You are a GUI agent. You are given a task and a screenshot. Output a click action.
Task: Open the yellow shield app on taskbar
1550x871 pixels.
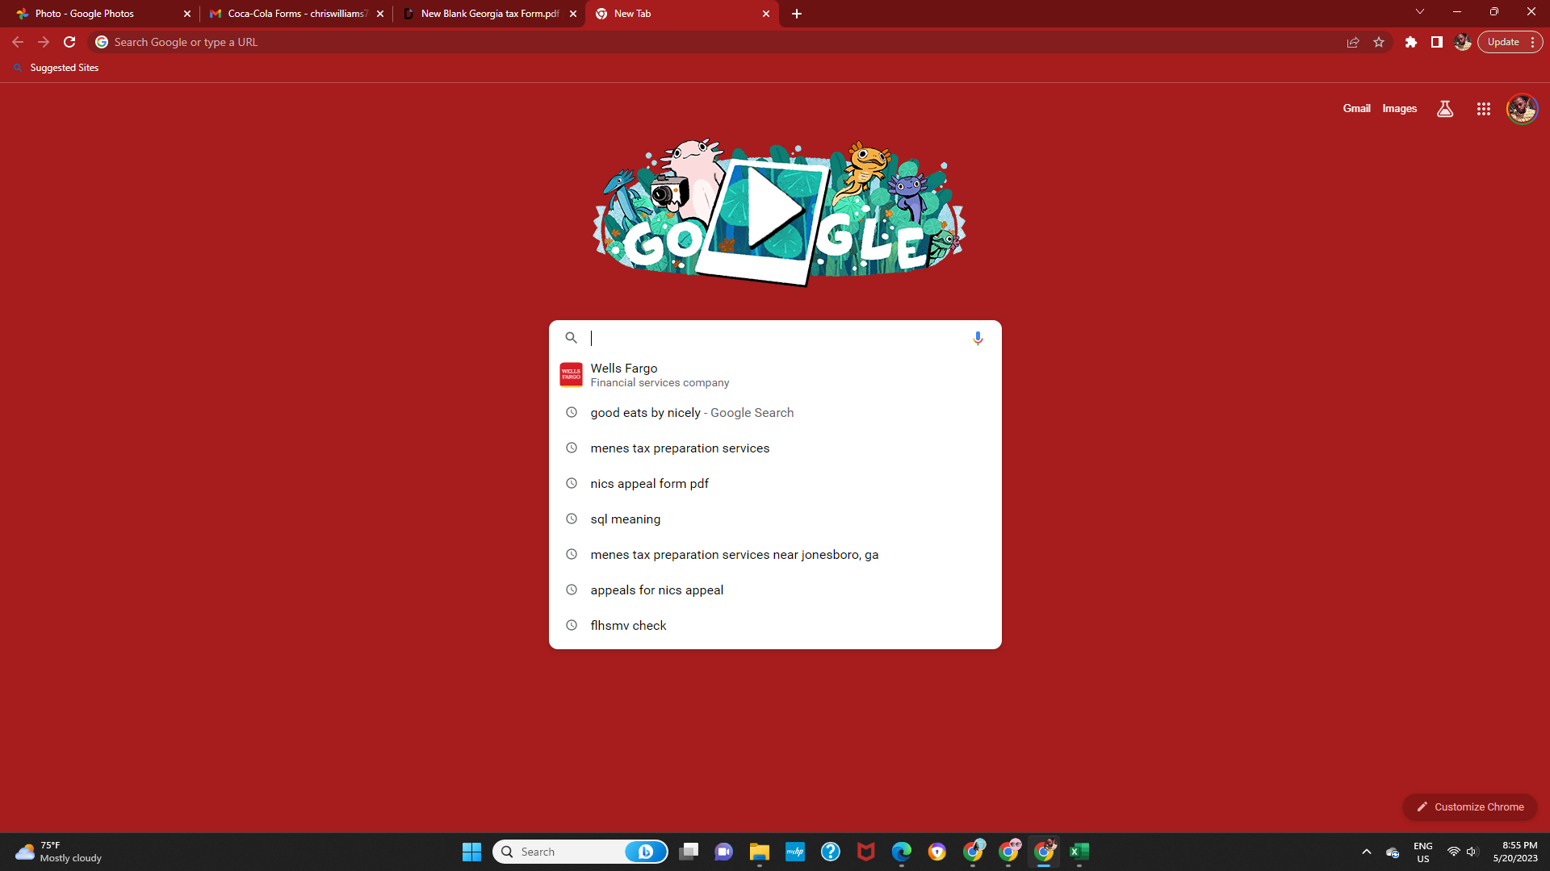click(x=937, y=852)
